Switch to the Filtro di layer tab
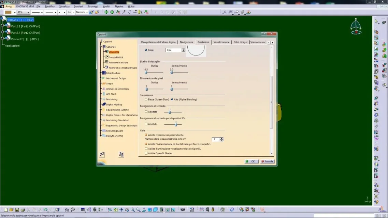This screenshot has height=218, width=388. click(x=241, y=42)
